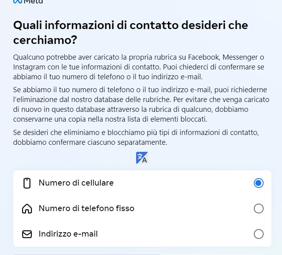
Task: Click the mobile phone icon
Action: (27, 183)
